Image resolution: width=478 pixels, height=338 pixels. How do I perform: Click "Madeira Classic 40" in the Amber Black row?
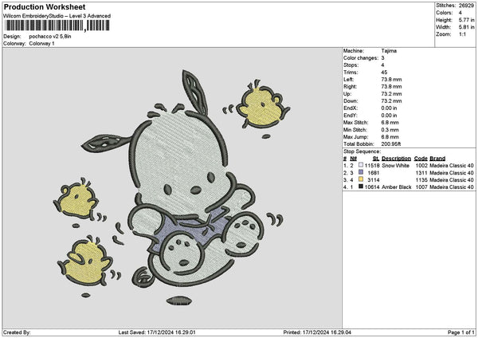coord(452,187)
